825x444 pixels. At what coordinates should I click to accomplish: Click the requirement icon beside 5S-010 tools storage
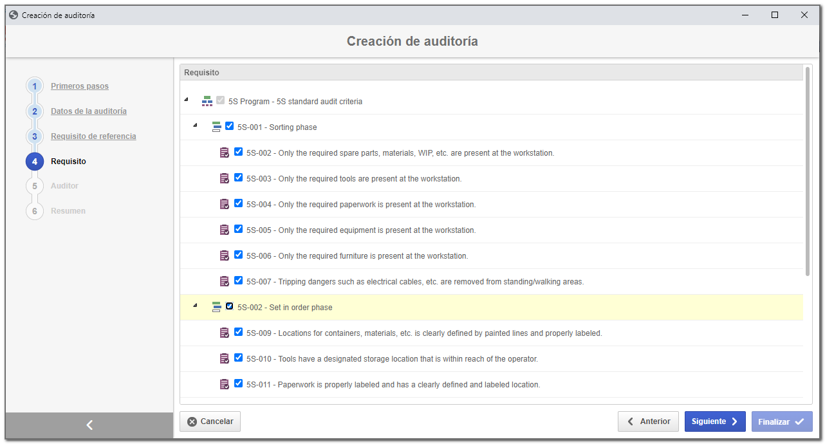coord(225,358)
